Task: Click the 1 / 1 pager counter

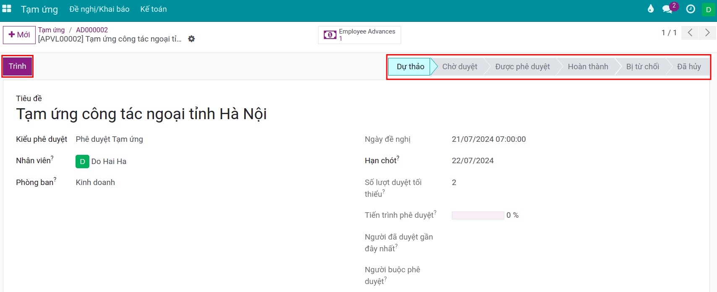Action: (669, 33)
